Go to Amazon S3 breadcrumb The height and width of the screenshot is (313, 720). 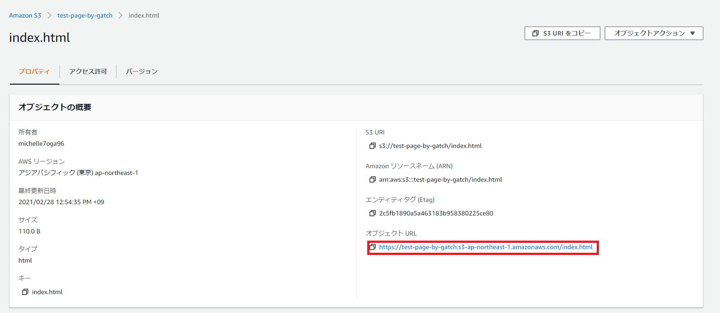[x=25, y=15]
